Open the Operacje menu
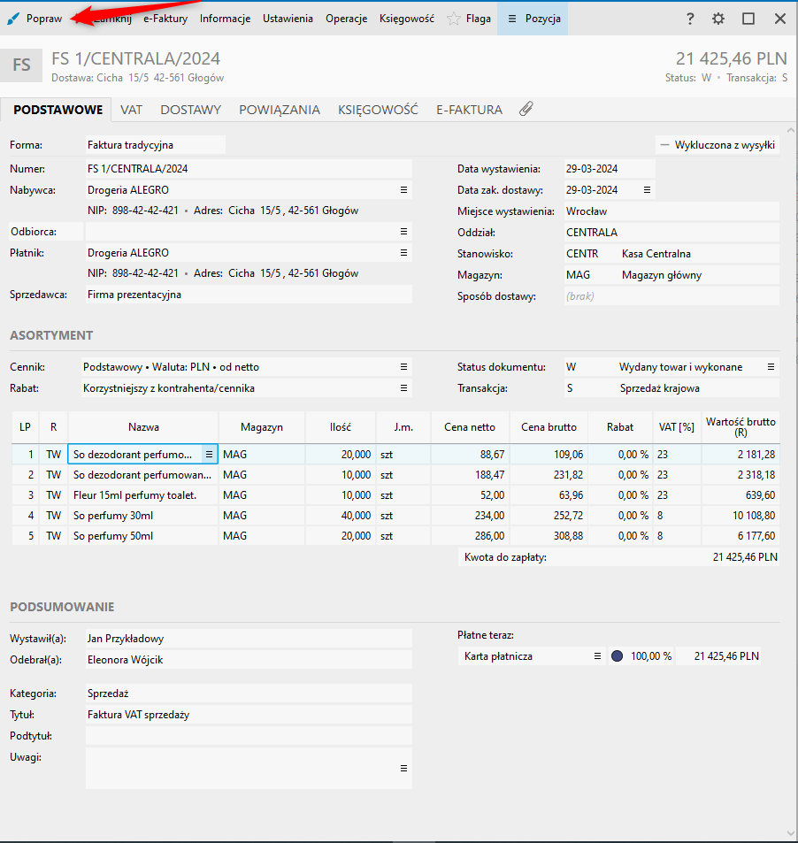 point(346,19)
